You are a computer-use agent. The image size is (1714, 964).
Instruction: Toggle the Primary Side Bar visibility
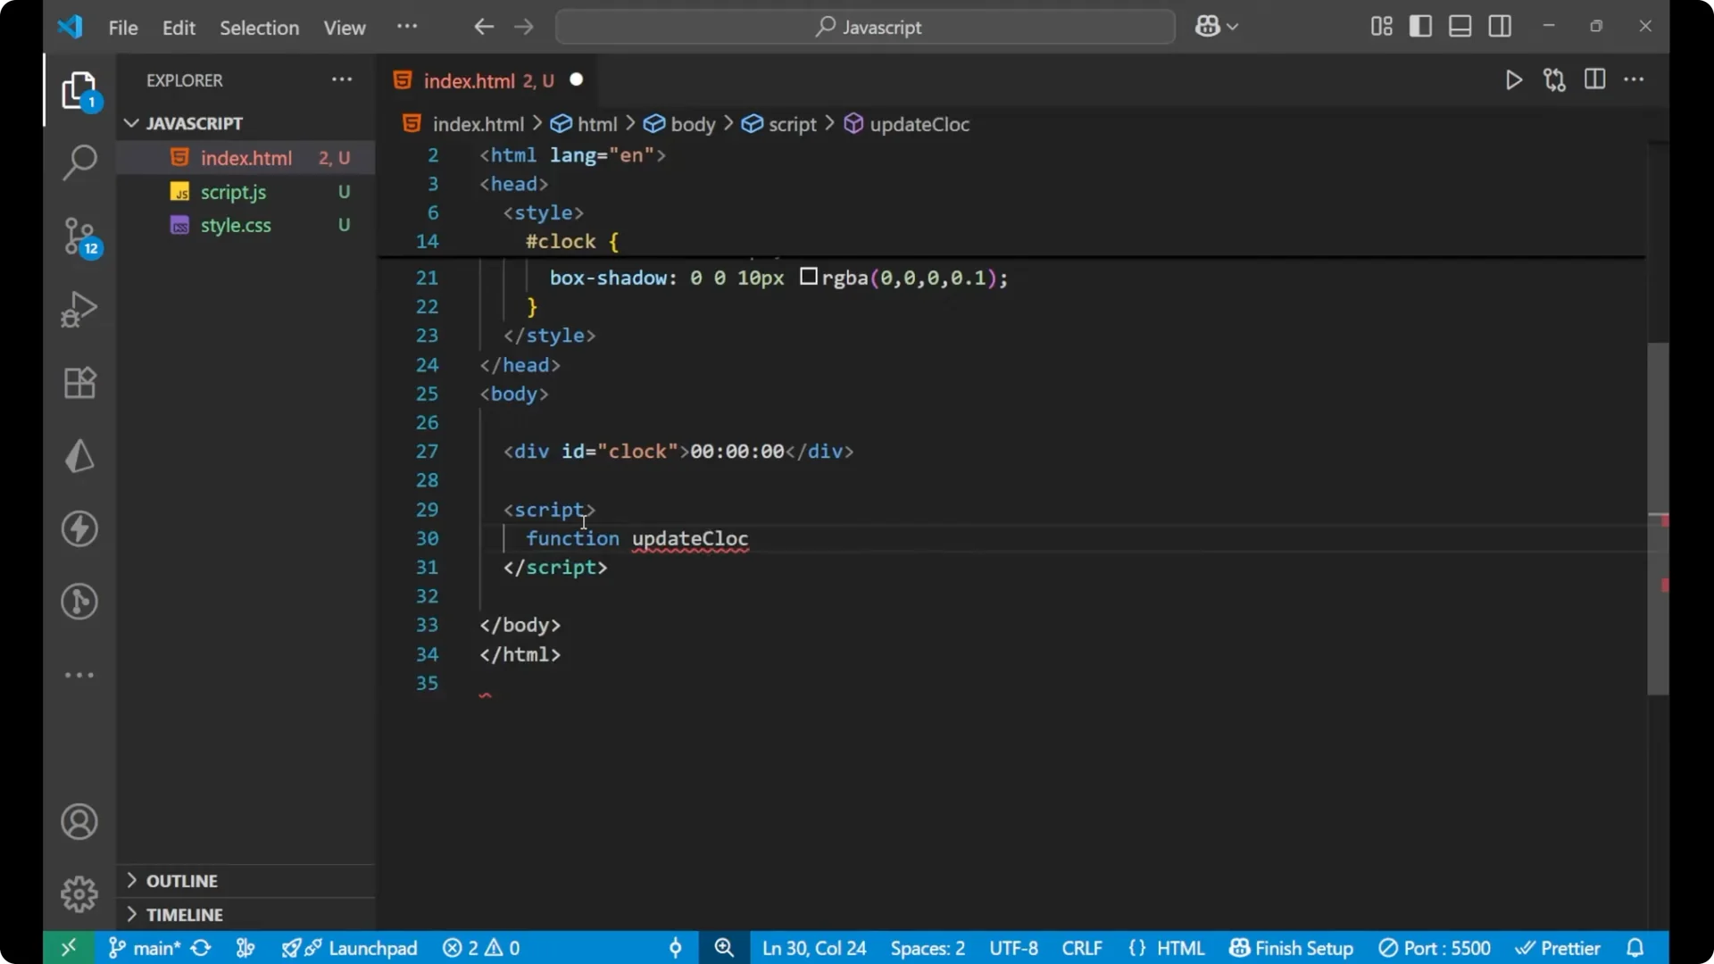pyautogui.click(x=1421, y=26)
